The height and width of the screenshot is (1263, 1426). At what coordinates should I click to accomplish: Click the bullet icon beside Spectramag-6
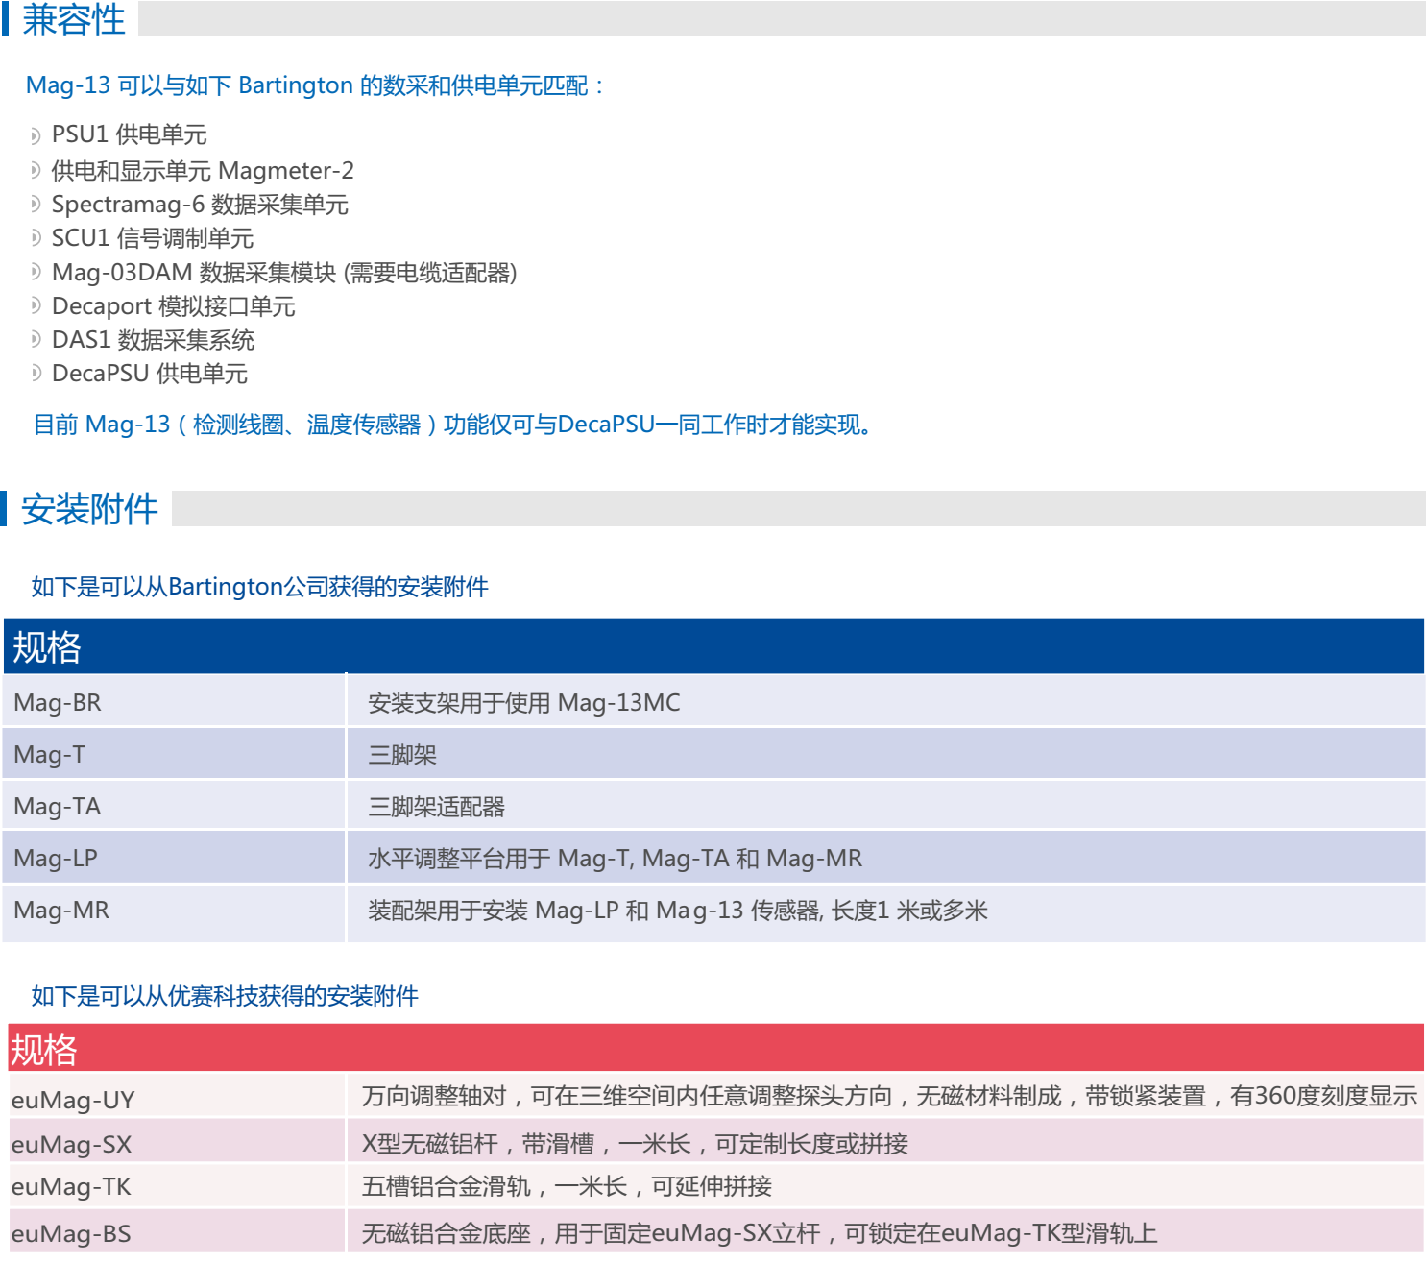[36, 205]
